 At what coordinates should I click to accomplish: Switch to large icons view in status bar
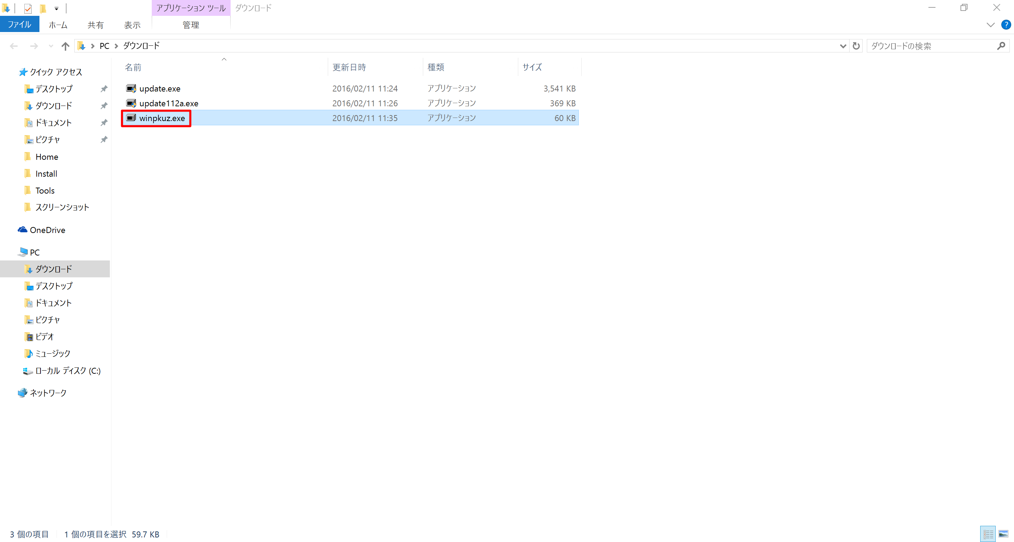(x=1003, y=534)
